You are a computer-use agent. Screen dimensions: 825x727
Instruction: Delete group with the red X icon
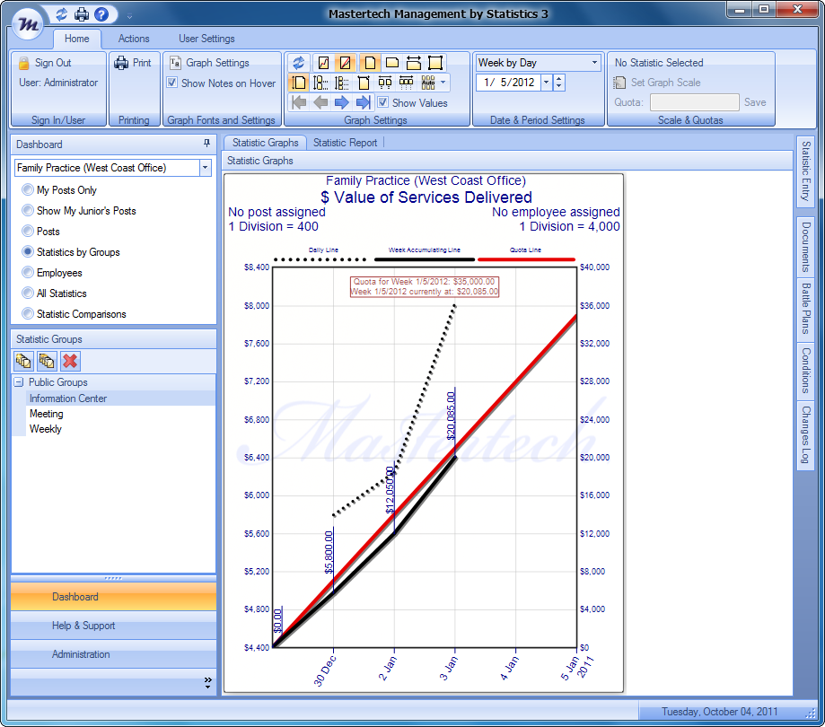(x=70, y=361)
